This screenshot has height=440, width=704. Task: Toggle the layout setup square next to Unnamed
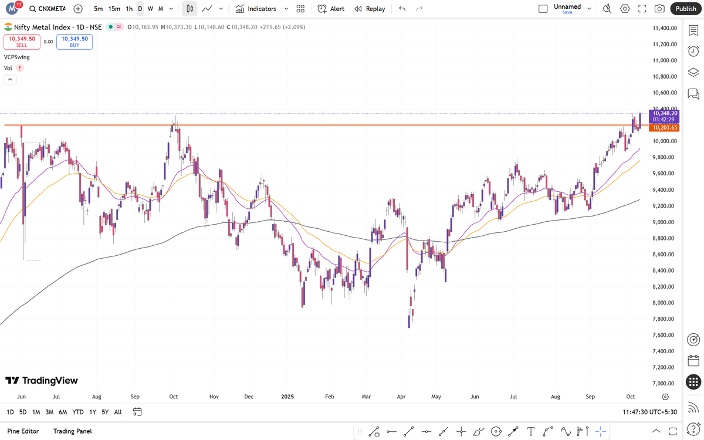(543, 9)
